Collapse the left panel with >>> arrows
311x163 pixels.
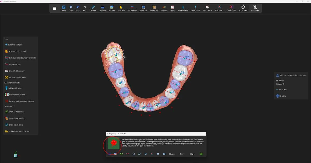(x=6, y=39)
